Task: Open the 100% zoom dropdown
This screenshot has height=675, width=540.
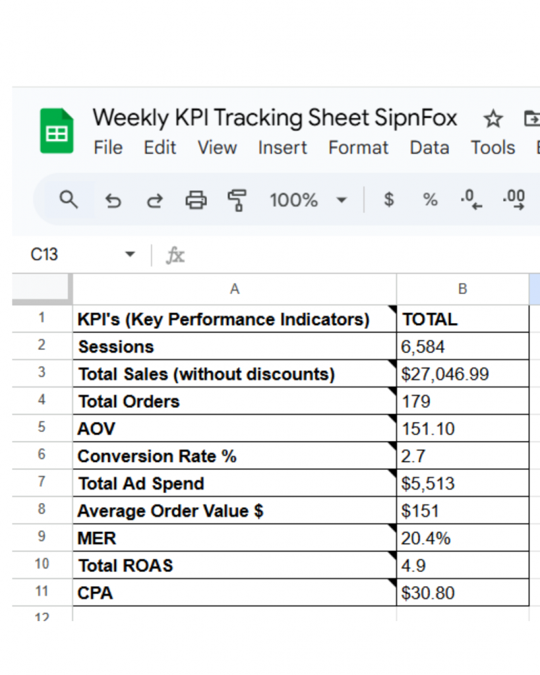Action: [307, 200]
